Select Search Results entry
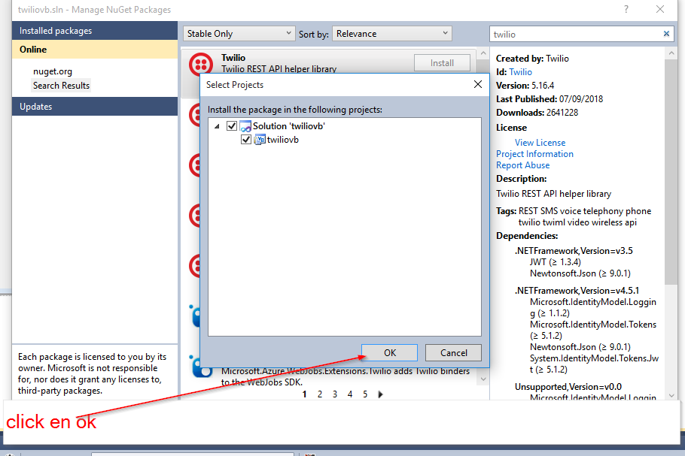This screenshot has width=685, height=456. (x=61, y=86)
